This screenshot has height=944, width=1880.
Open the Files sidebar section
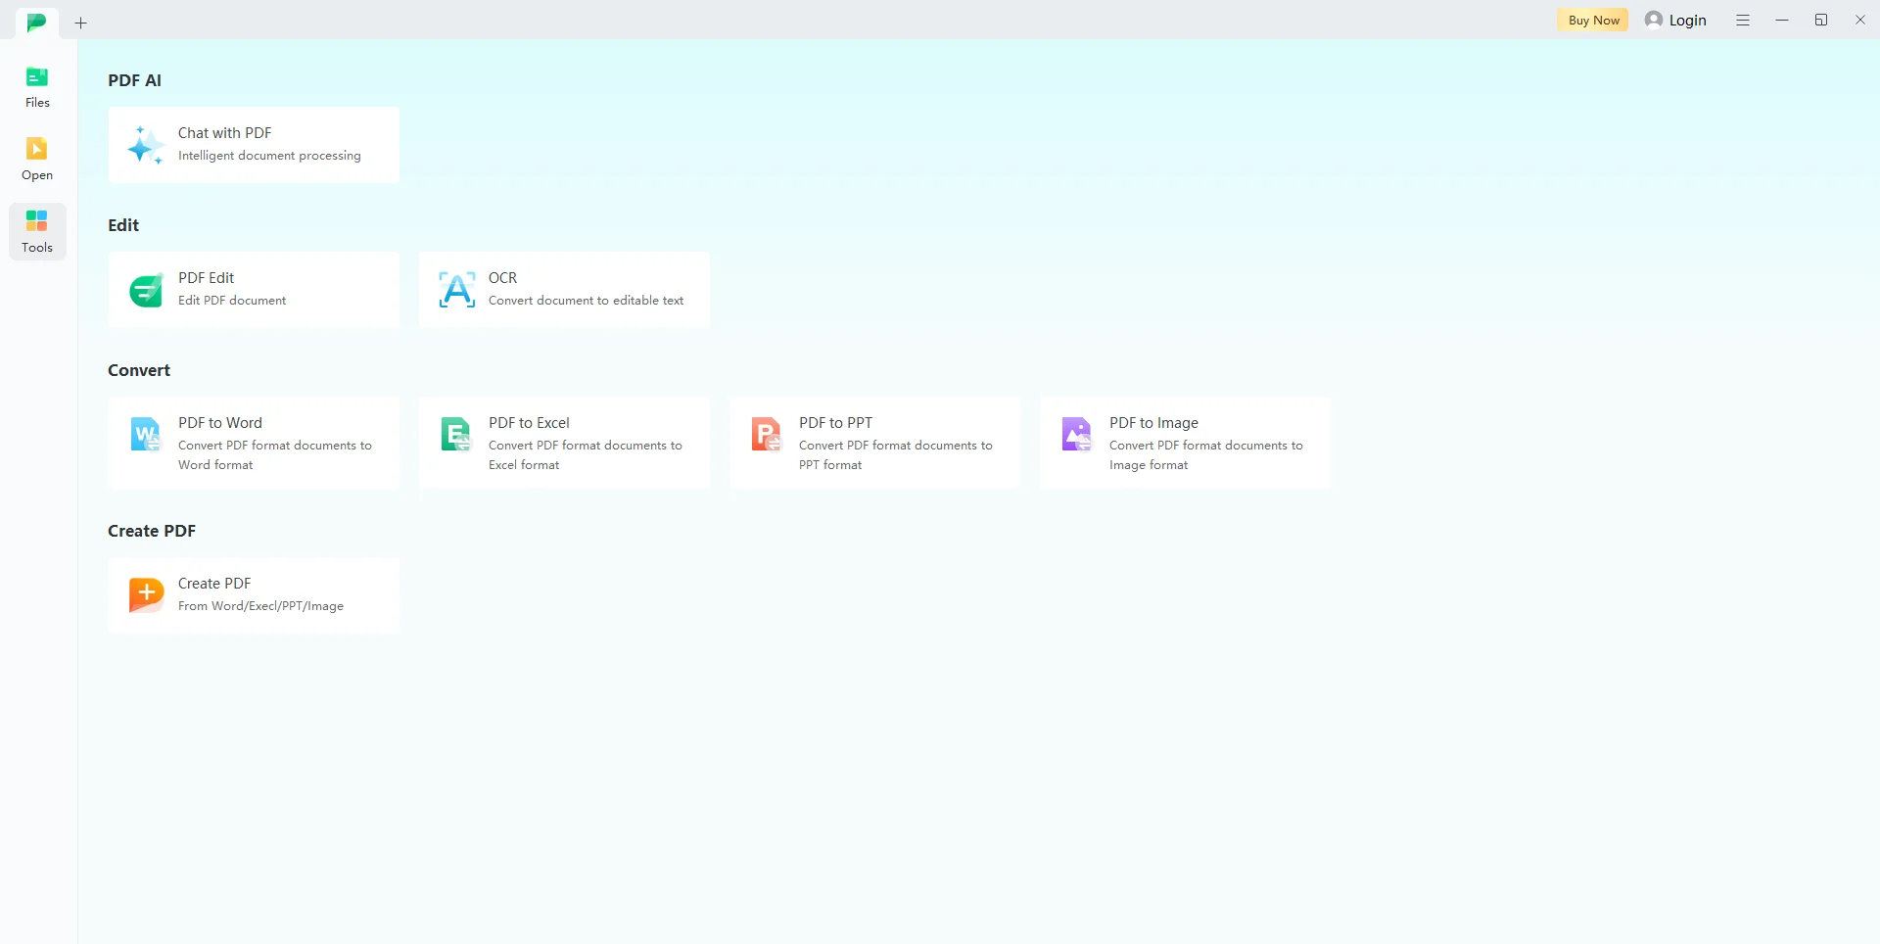tap(37, 87)
